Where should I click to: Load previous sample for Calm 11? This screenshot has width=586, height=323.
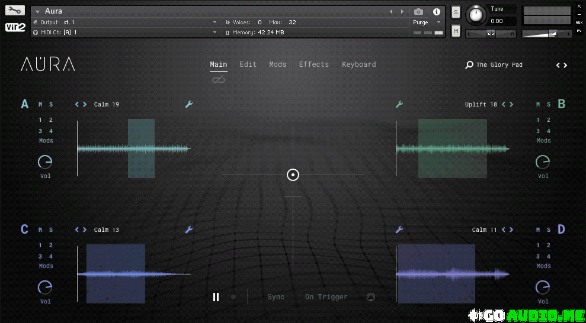504,230
